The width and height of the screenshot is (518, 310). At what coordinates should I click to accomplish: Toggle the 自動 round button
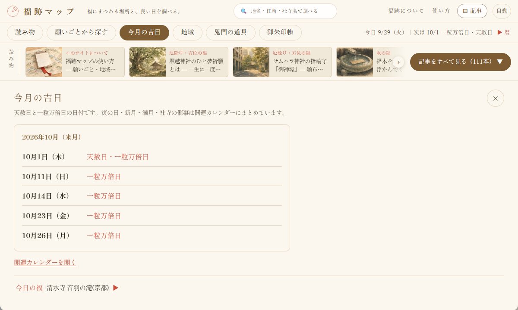click(502, 11)
